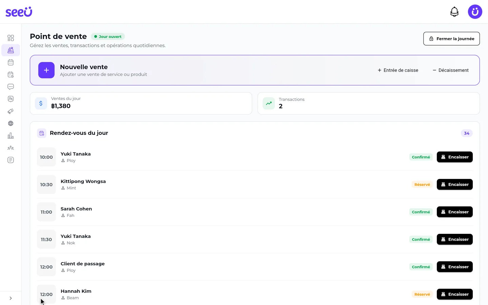The height and width of the screenshot is (305, 488).
Task: Click the Réservé badge for Kittipong Wongsa
Action: point(422,184)
